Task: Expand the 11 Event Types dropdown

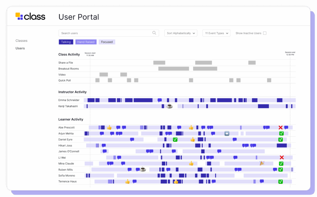Action: click(x=216, y=33)
